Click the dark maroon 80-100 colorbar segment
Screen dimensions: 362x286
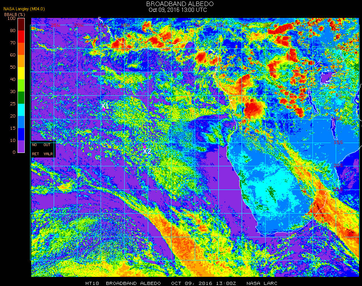pos(21,24)
